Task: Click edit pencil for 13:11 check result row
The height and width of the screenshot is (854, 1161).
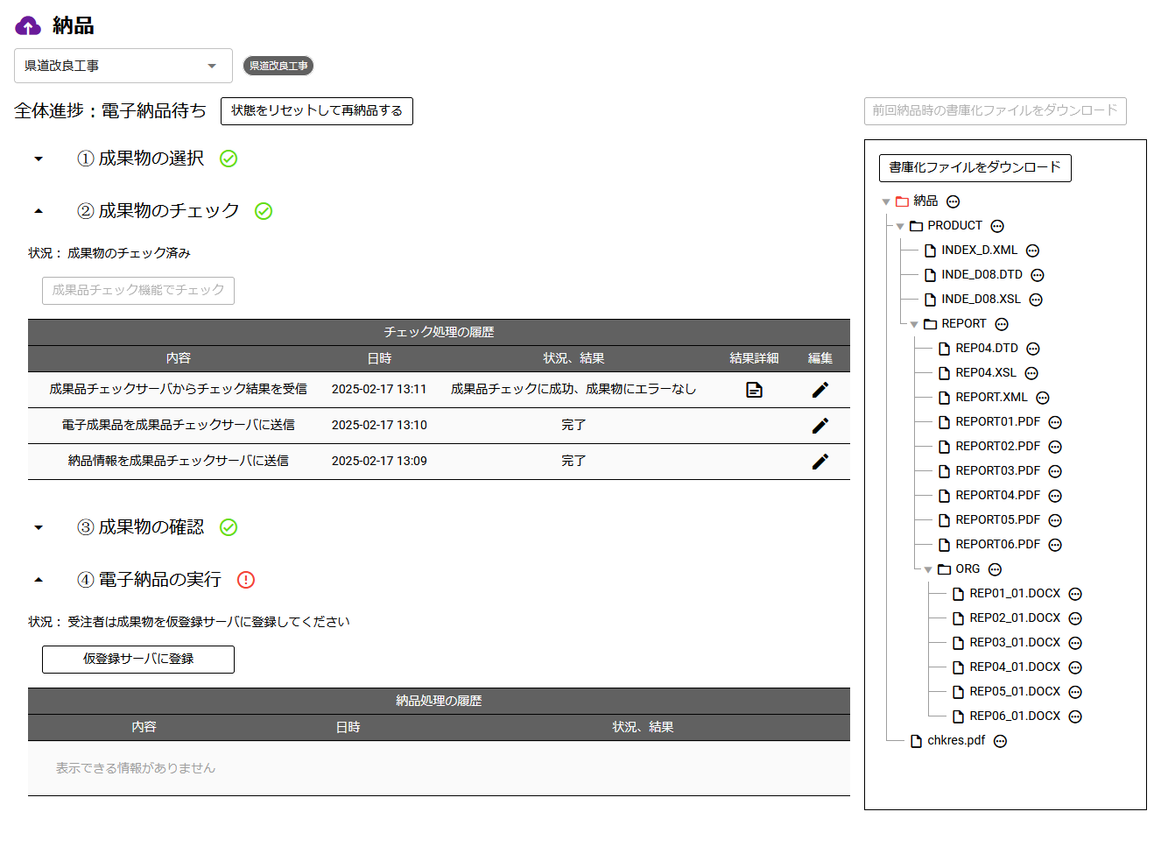Action: tap(820, 390)
